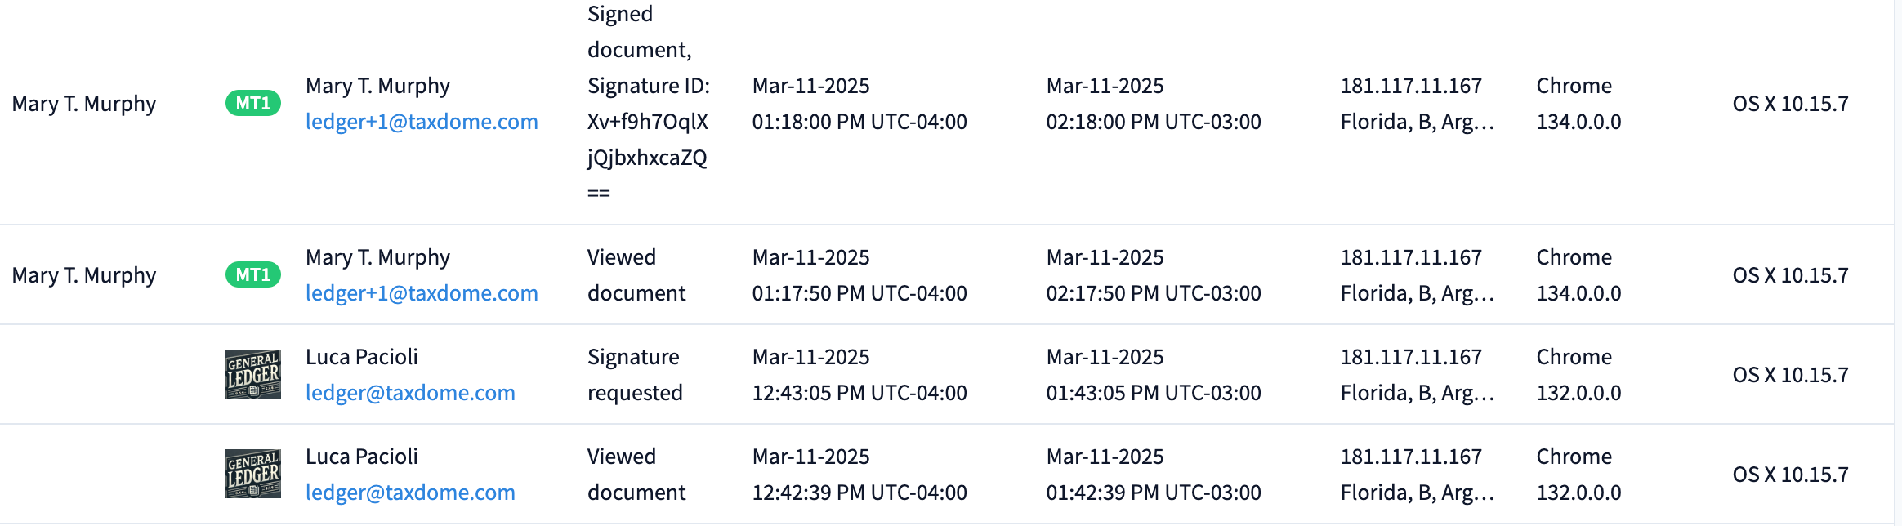Click Chrome 134.0.0.0 in Signed document row
The height and width of the screenshot is (526, 1902).
tap(1578, 104)
